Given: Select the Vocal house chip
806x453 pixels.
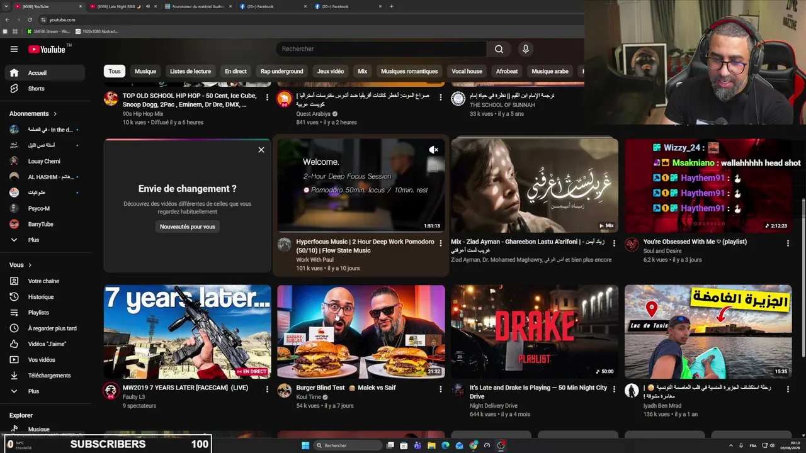Looking at the screenshot, I should [x=467, y=71].
